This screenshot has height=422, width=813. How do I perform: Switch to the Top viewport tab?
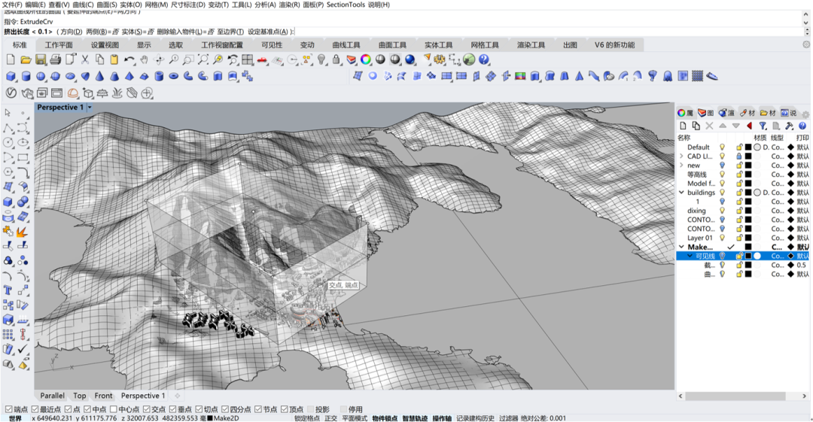point(79,396)
